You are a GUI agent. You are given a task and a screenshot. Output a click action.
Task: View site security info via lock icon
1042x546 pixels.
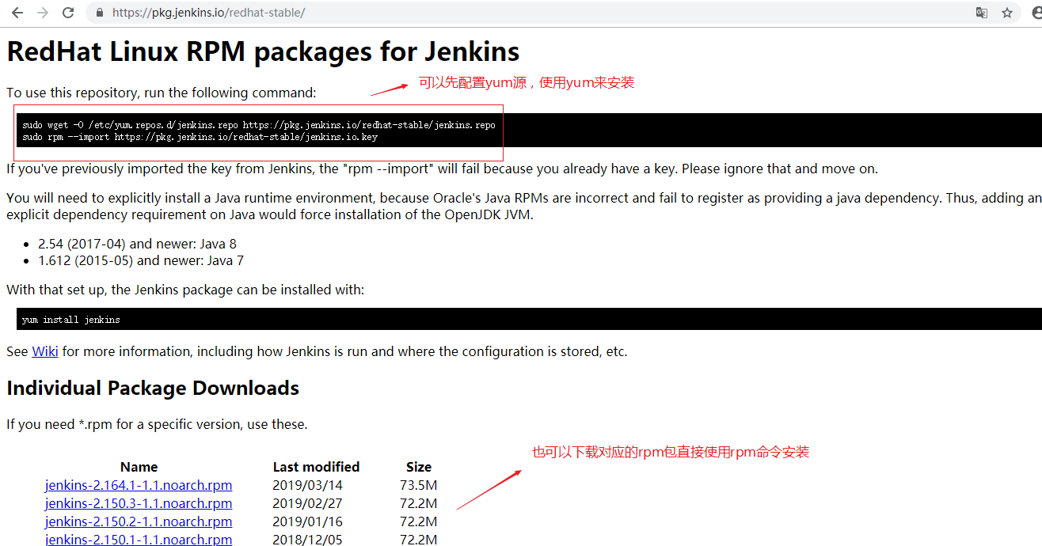point(100,13)
